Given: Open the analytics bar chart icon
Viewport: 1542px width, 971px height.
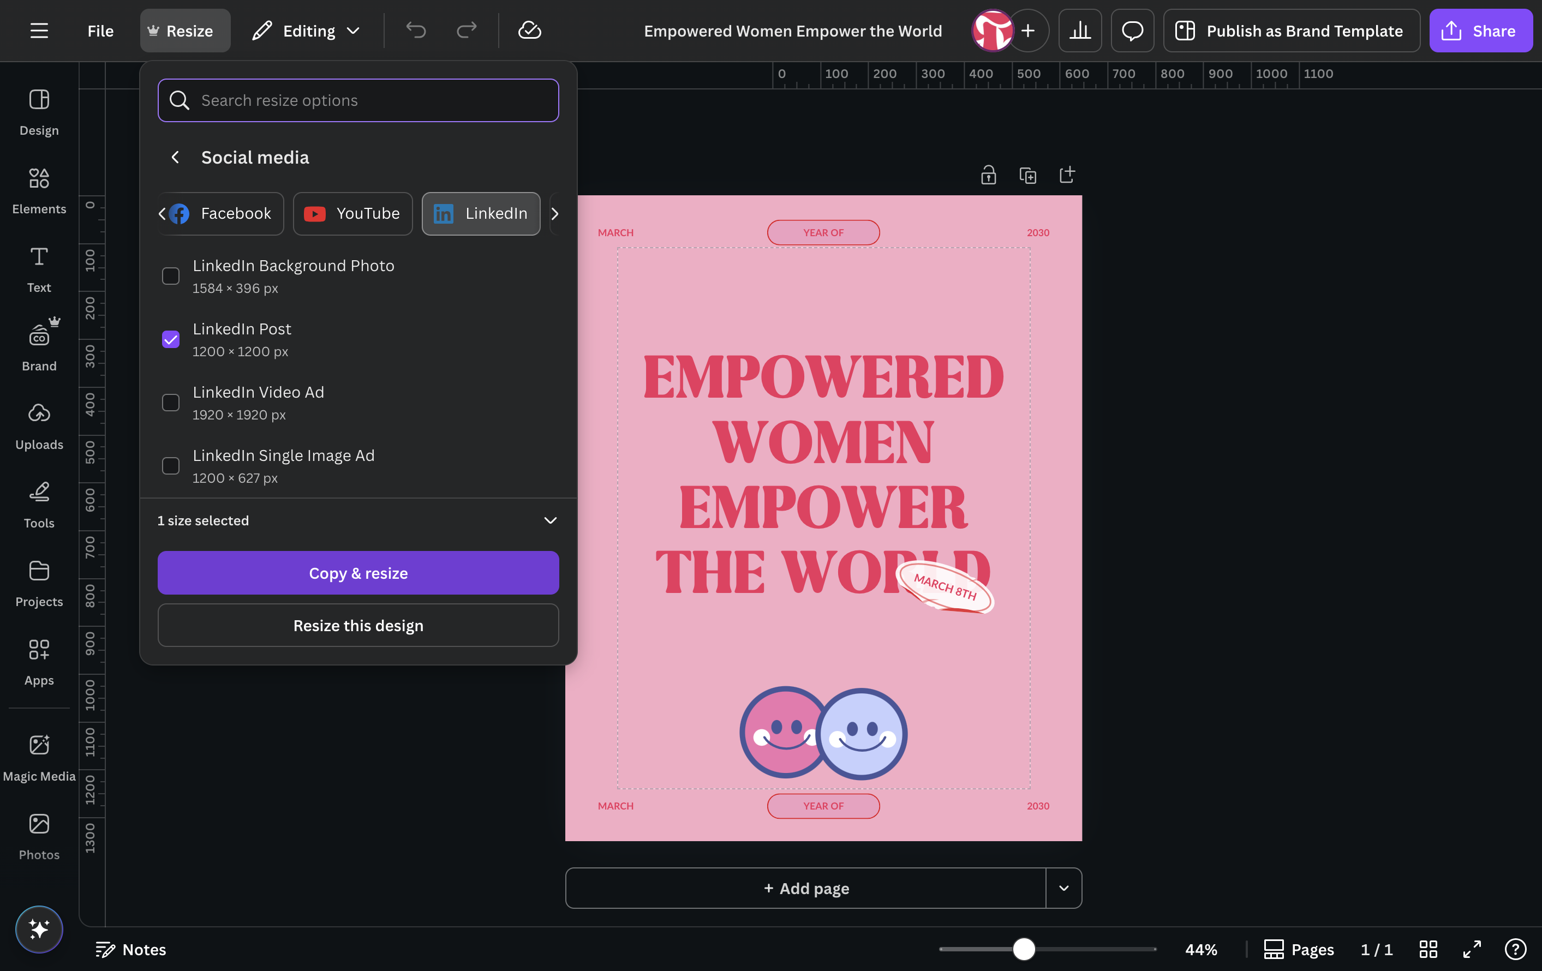Looking at the screenshot, I should [1080, 31].
